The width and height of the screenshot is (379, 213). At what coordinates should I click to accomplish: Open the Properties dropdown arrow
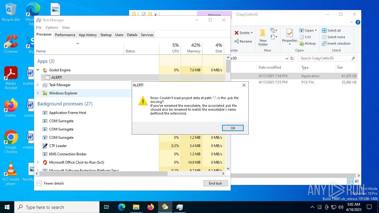pyautogui.click(x=290, y=44)
